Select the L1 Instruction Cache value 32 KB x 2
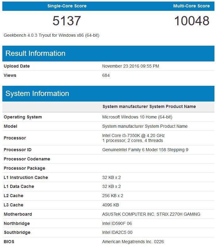 coord(112,177)
